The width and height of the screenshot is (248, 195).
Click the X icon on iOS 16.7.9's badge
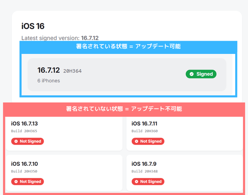(x=136, y=181)
